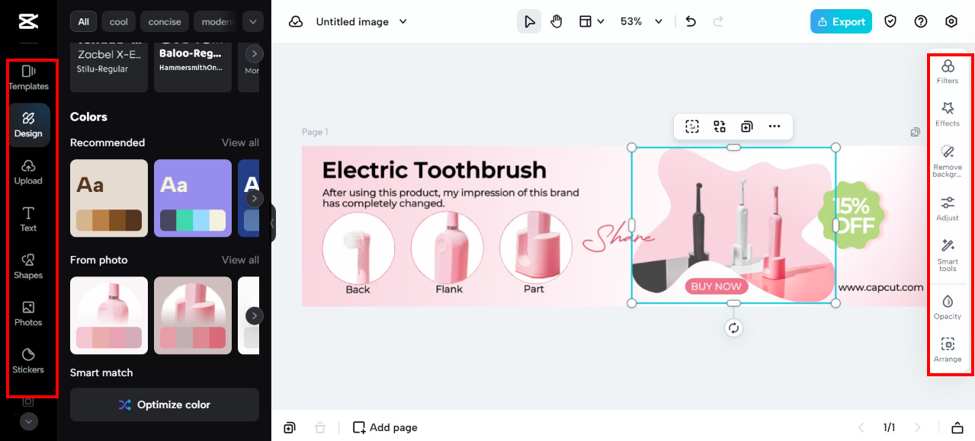Expand the style filter list chevron
Viewport: 975px width, 441px height.
coord(252,21)
